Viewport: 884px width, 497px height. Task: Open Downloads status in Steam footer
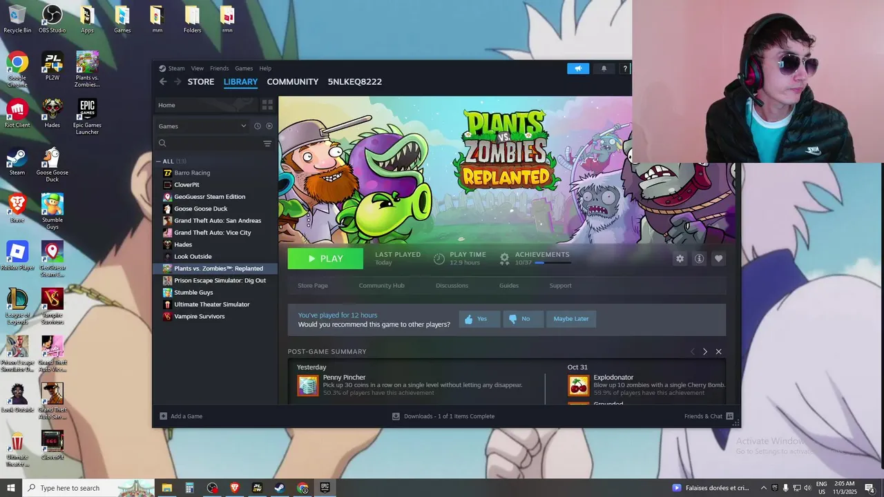[443, 416]
